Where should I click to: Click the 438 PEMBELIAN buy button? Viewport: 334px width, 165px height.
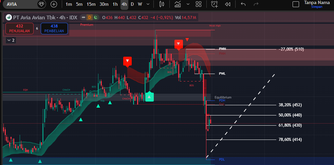pos(54,29)
